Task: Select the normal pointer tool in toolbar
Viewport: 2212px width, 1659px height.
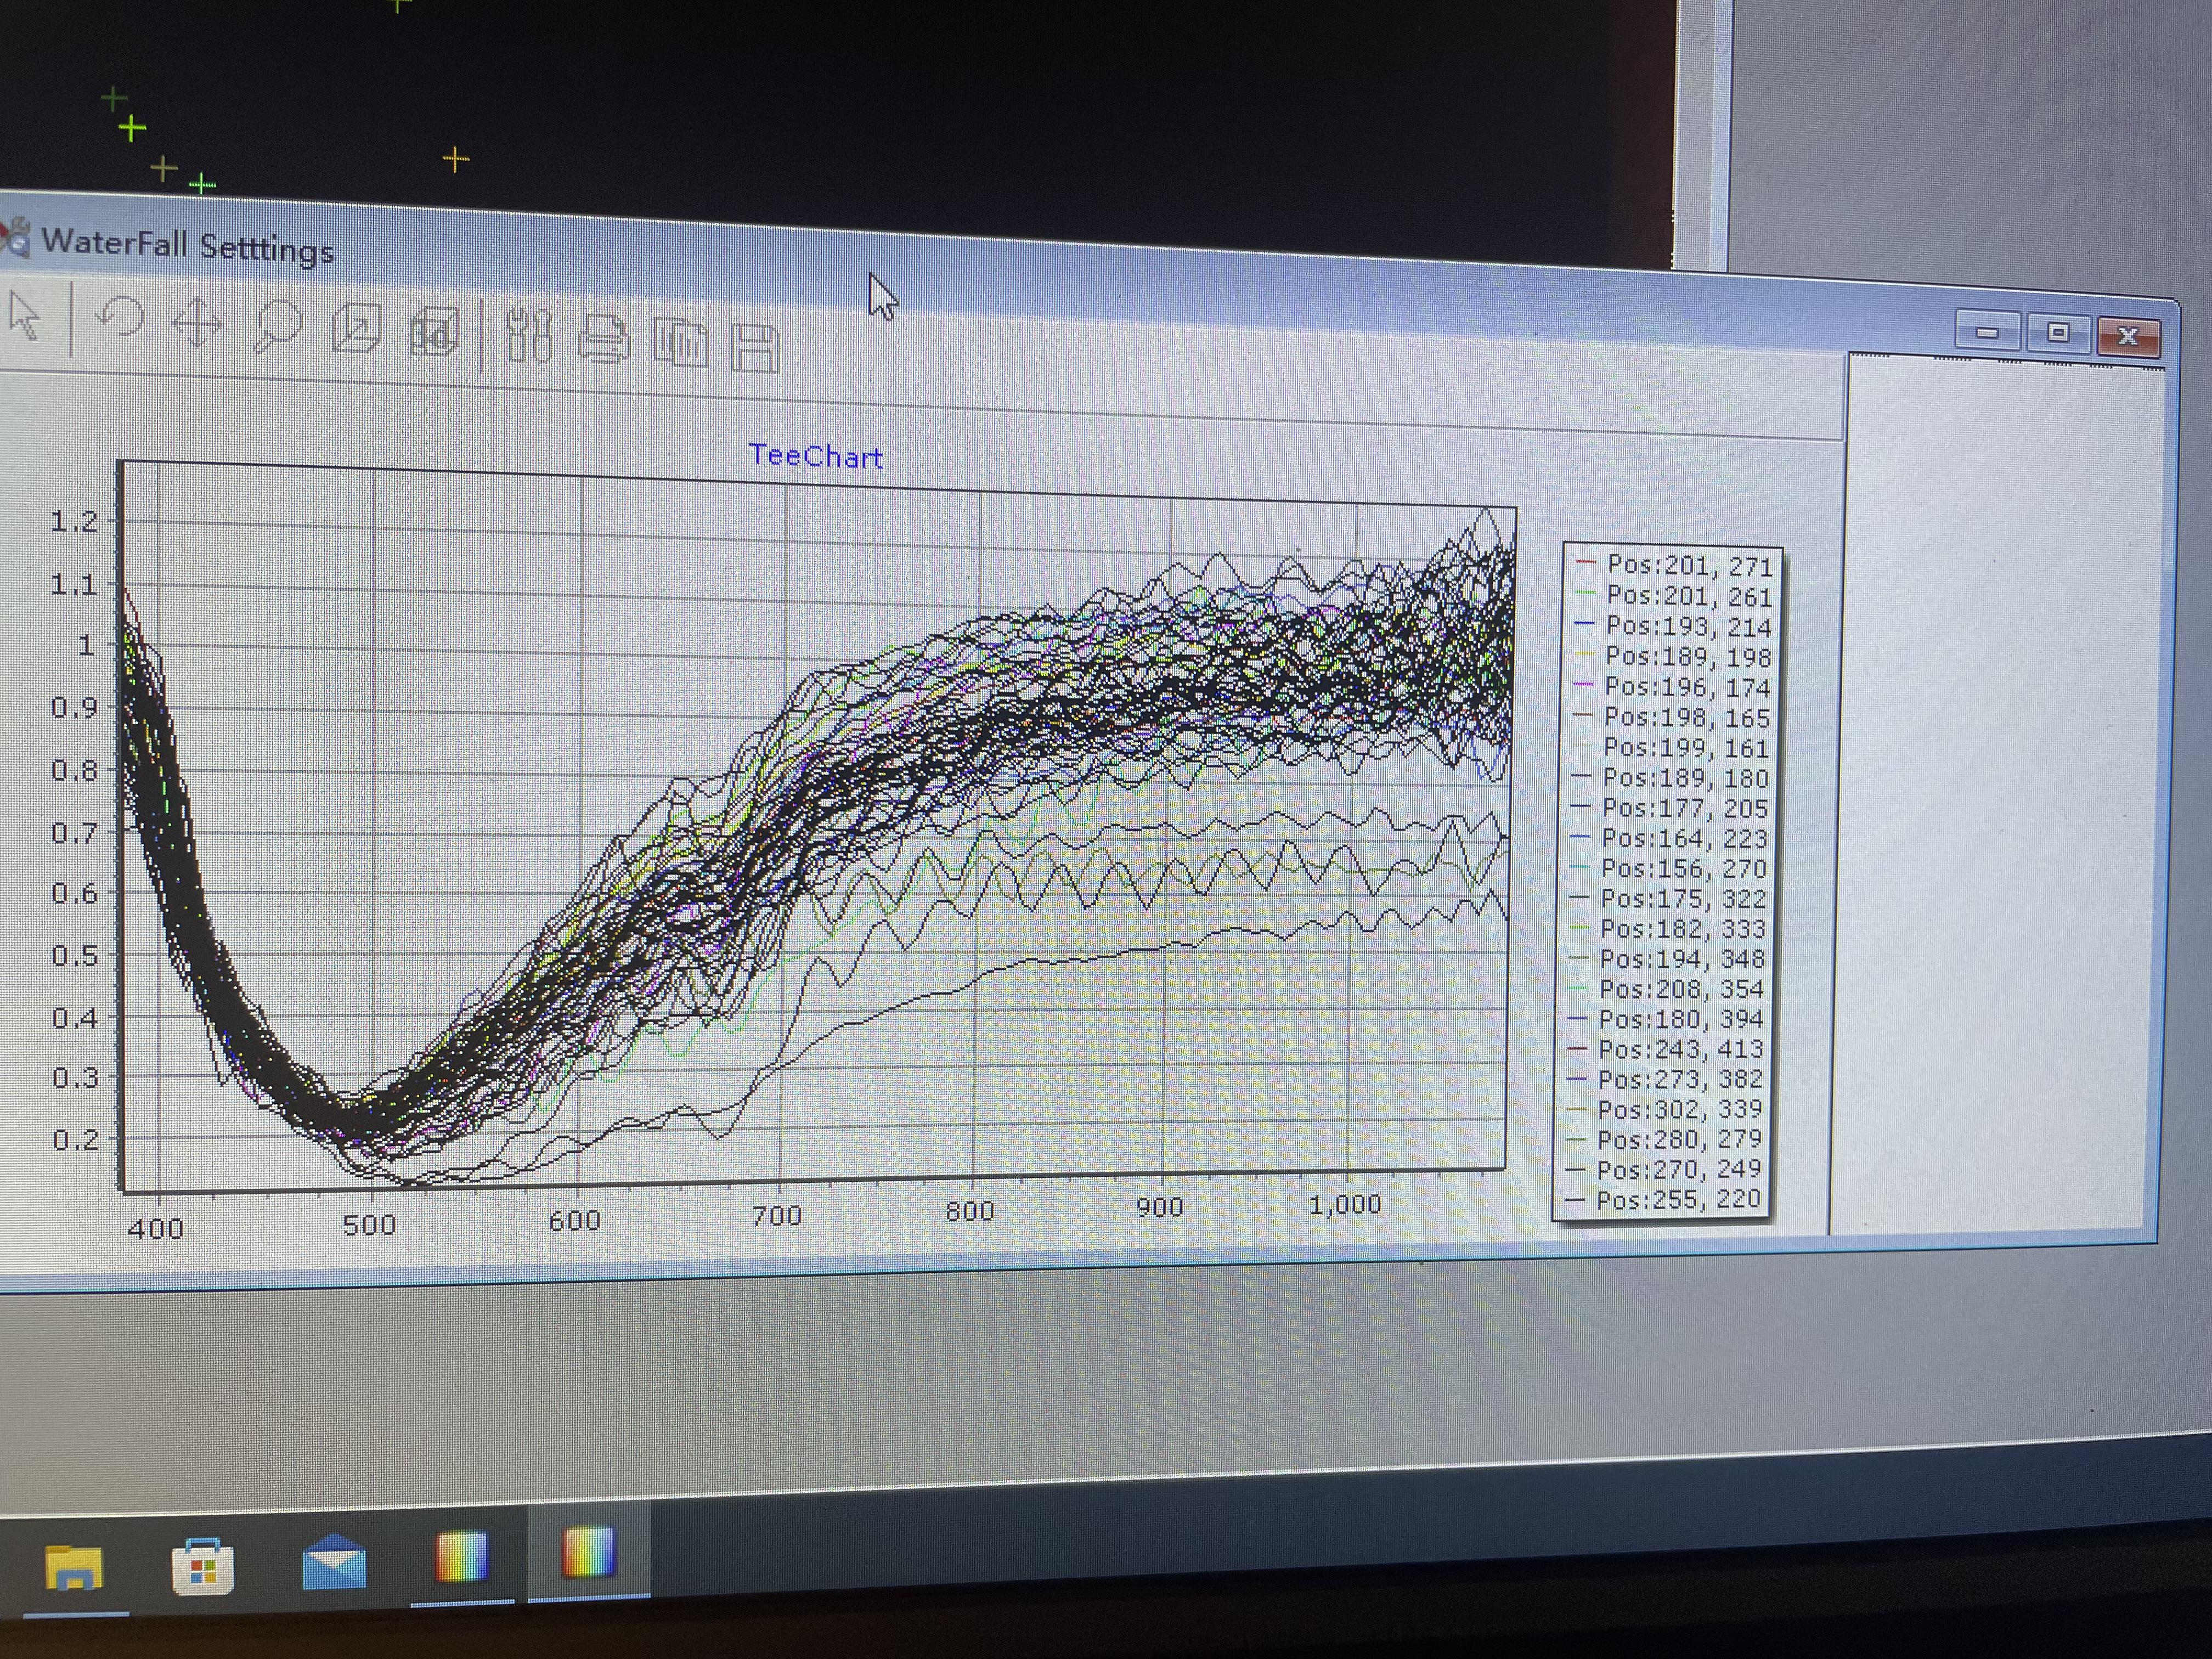Action: (x=24, y=316)
